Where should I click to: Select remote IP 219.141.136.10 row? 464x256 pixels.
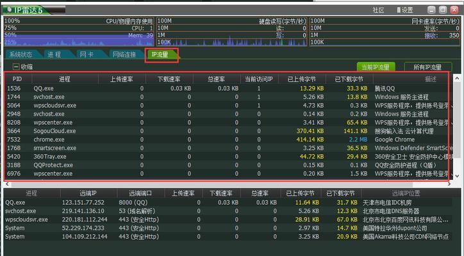coord(228,211)
